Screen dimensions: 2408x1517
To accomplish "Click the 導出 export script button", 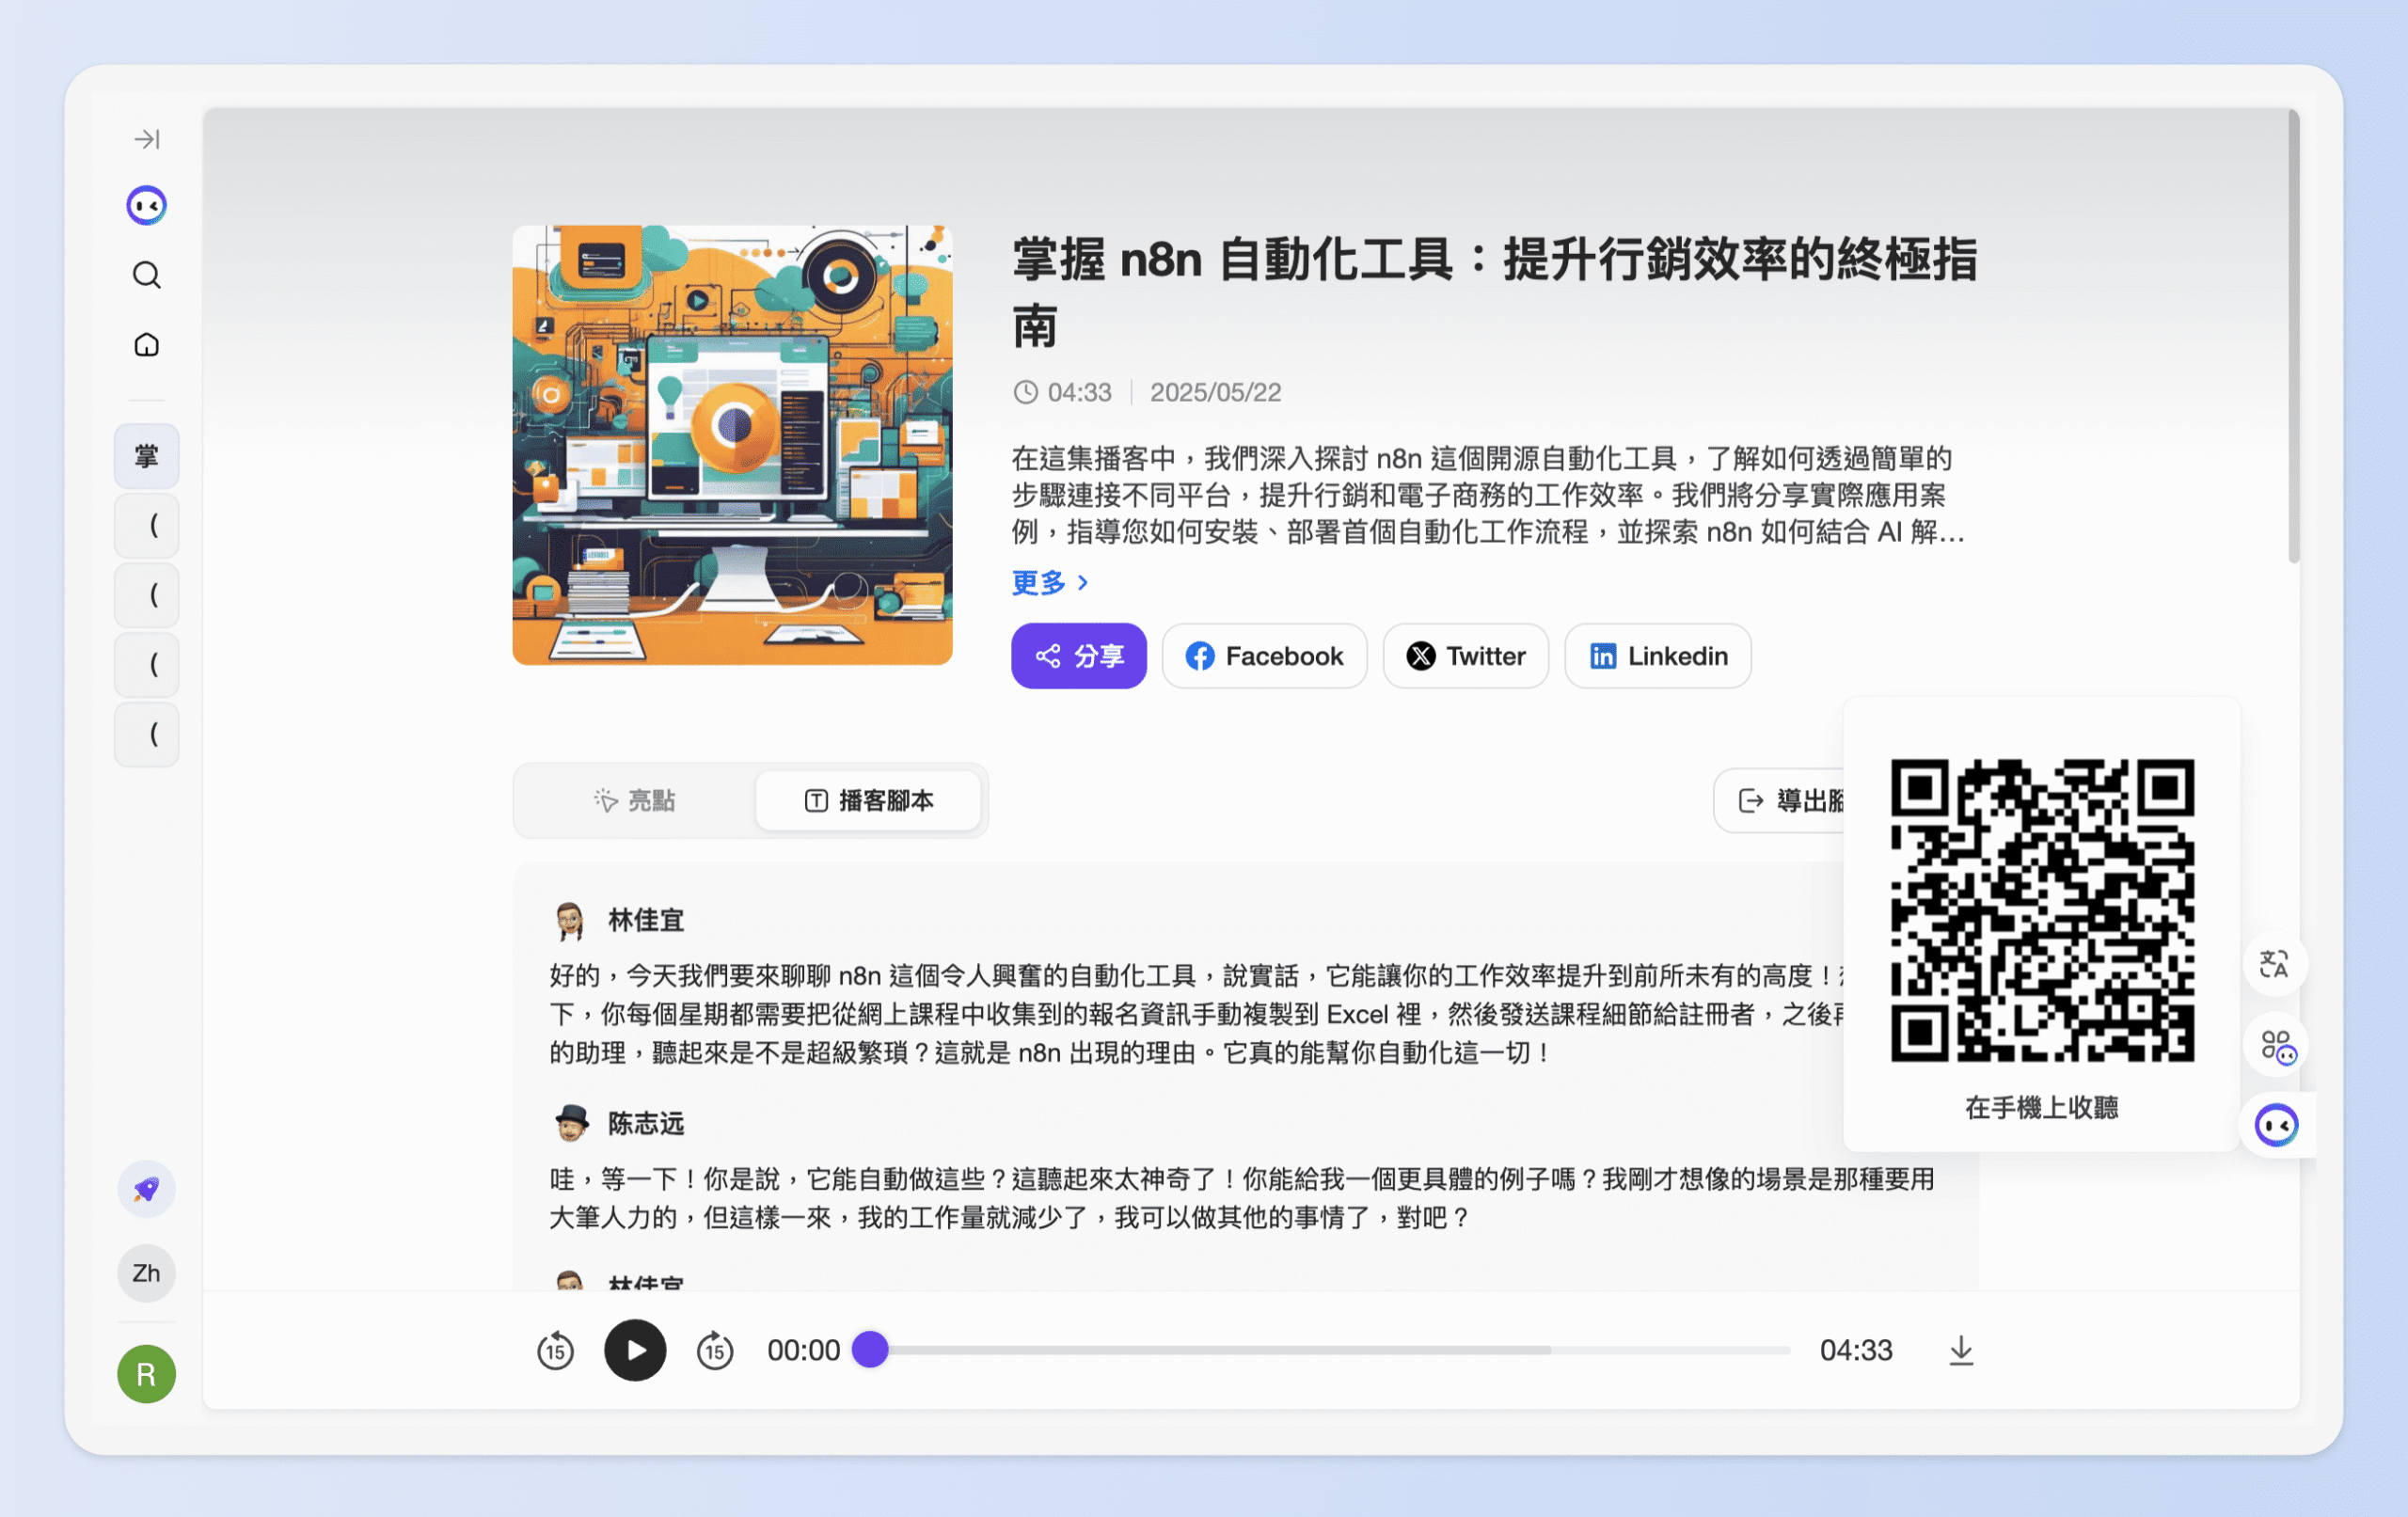I will 1780,801.
